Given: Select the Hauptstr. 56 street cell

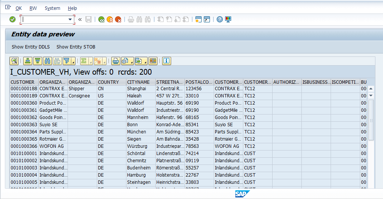Looking at the screenshot, I should [x=170, y=103].
